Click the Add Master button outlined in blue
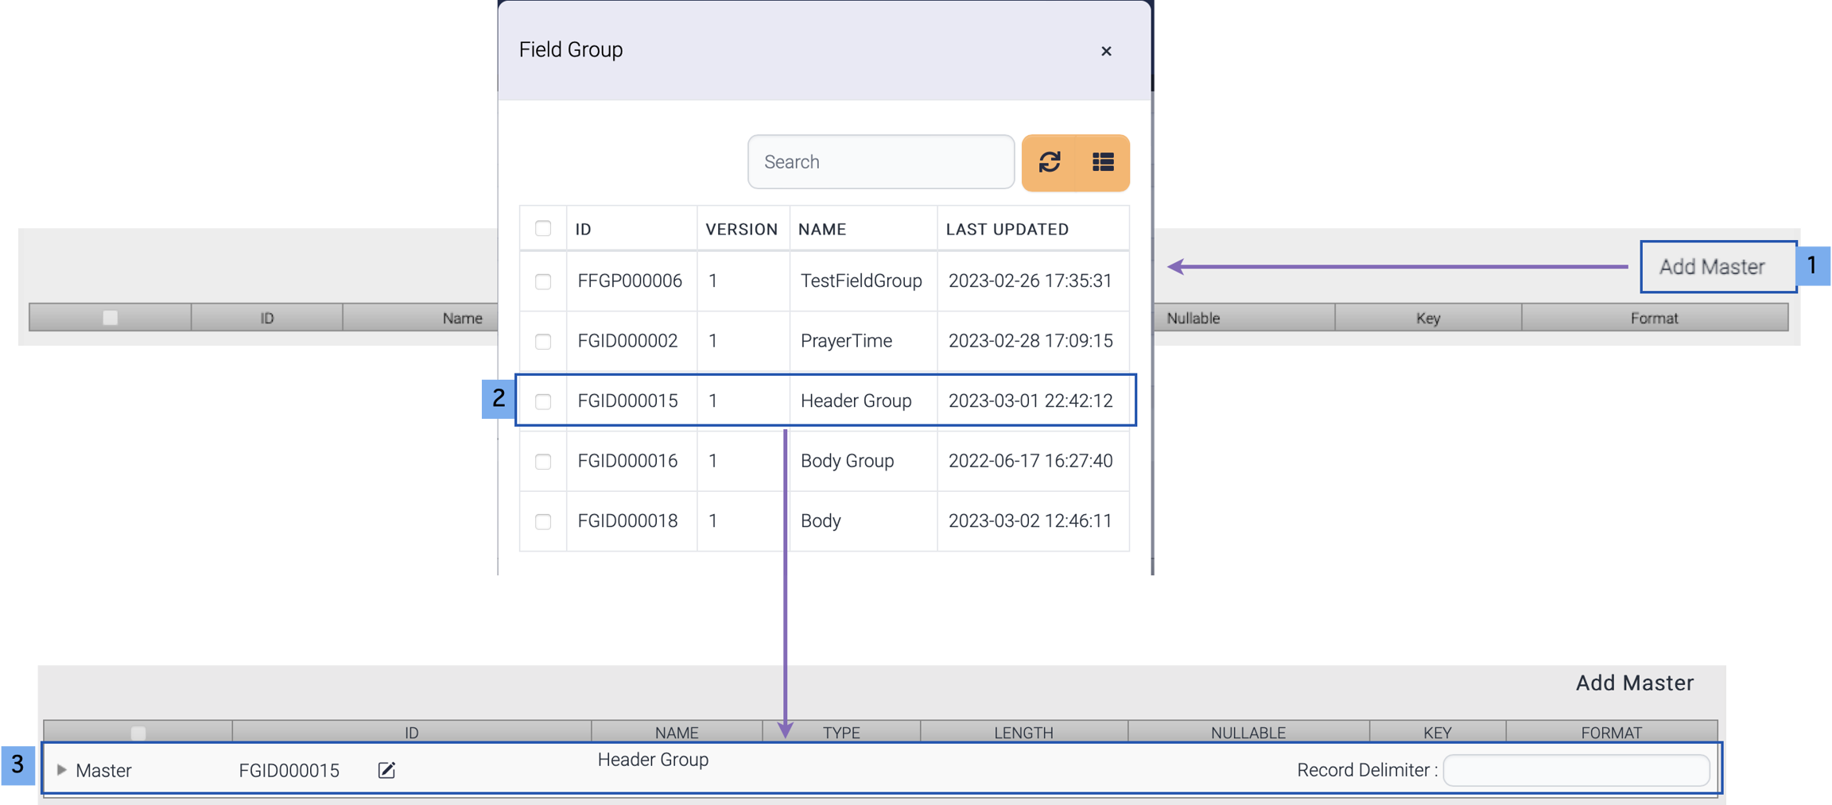The height and width of the screenshot is (805, 1832). point(1711,267)
